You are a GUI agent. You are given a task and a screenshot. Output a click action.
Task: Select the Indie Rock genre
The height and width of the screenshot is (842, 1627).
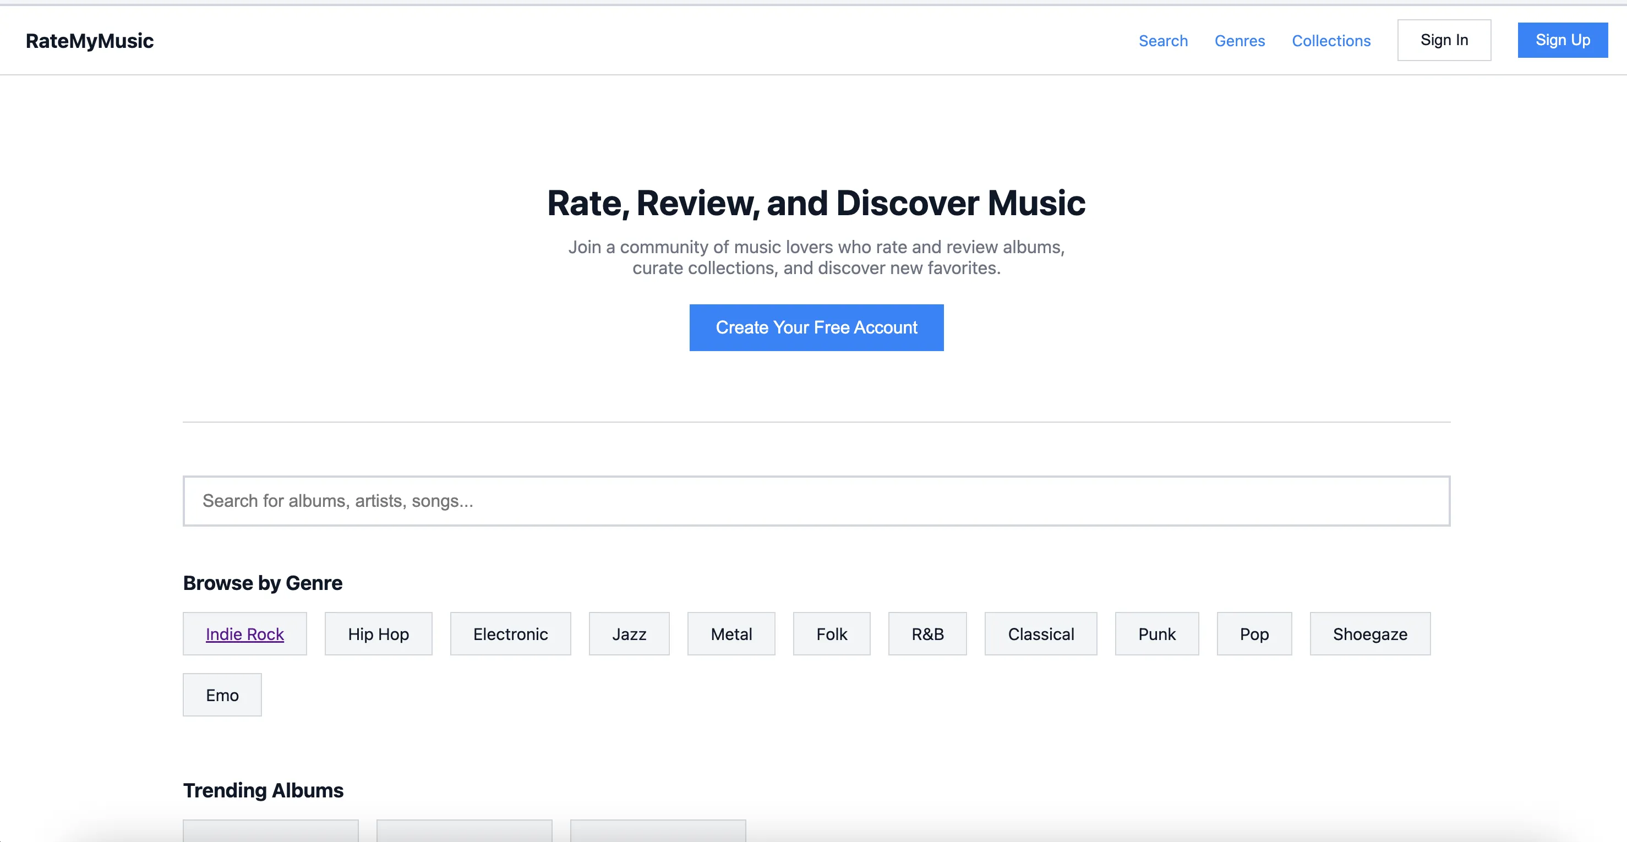244,633
